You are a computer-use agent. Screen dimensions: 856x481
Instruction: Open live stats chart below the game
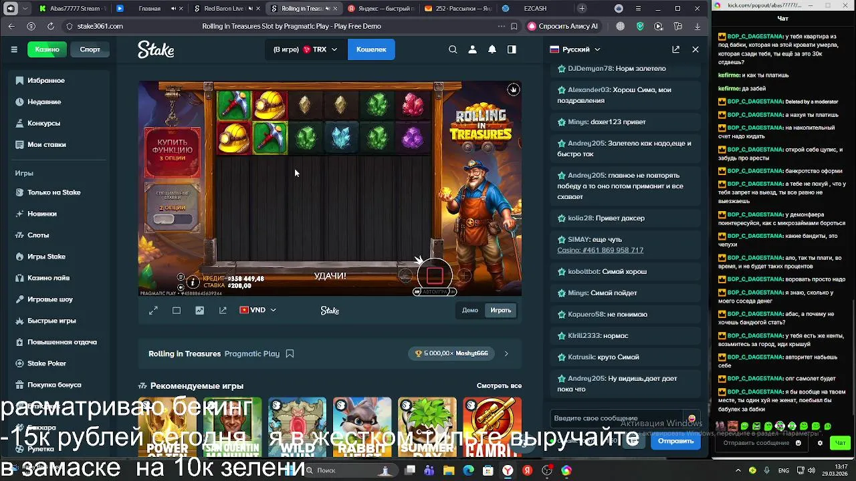199,310
